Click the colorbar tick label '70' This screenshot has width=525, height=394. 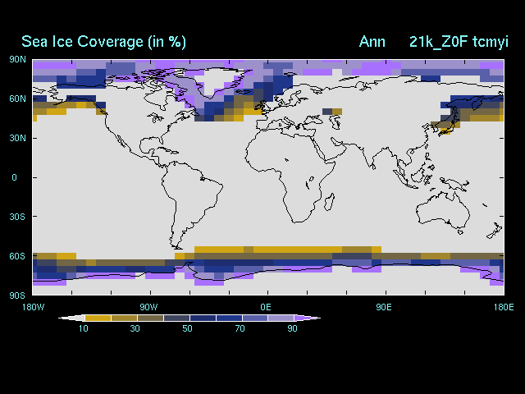[x=240, y=328]
